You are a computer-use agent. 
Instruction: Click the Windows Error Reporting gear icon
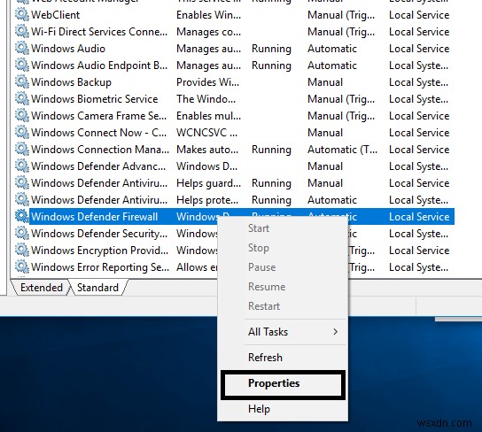pyautogui.click(x=22, y=266)
